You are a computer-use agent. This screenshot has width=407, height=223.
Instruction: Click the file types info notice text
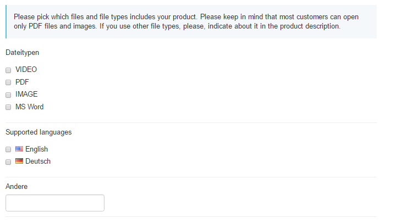(186, 21)
